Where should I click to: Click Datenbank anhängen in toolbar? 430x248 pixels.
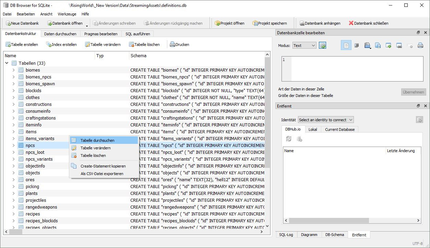click(320, 23)
